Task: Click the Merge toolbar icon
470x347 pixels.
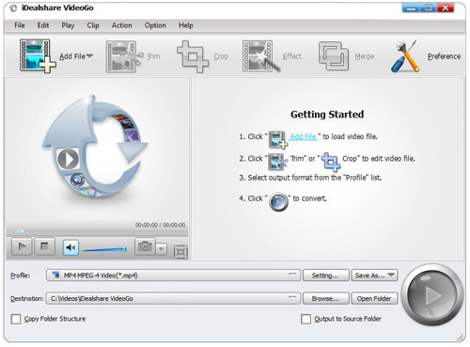Action: [334, 56]
